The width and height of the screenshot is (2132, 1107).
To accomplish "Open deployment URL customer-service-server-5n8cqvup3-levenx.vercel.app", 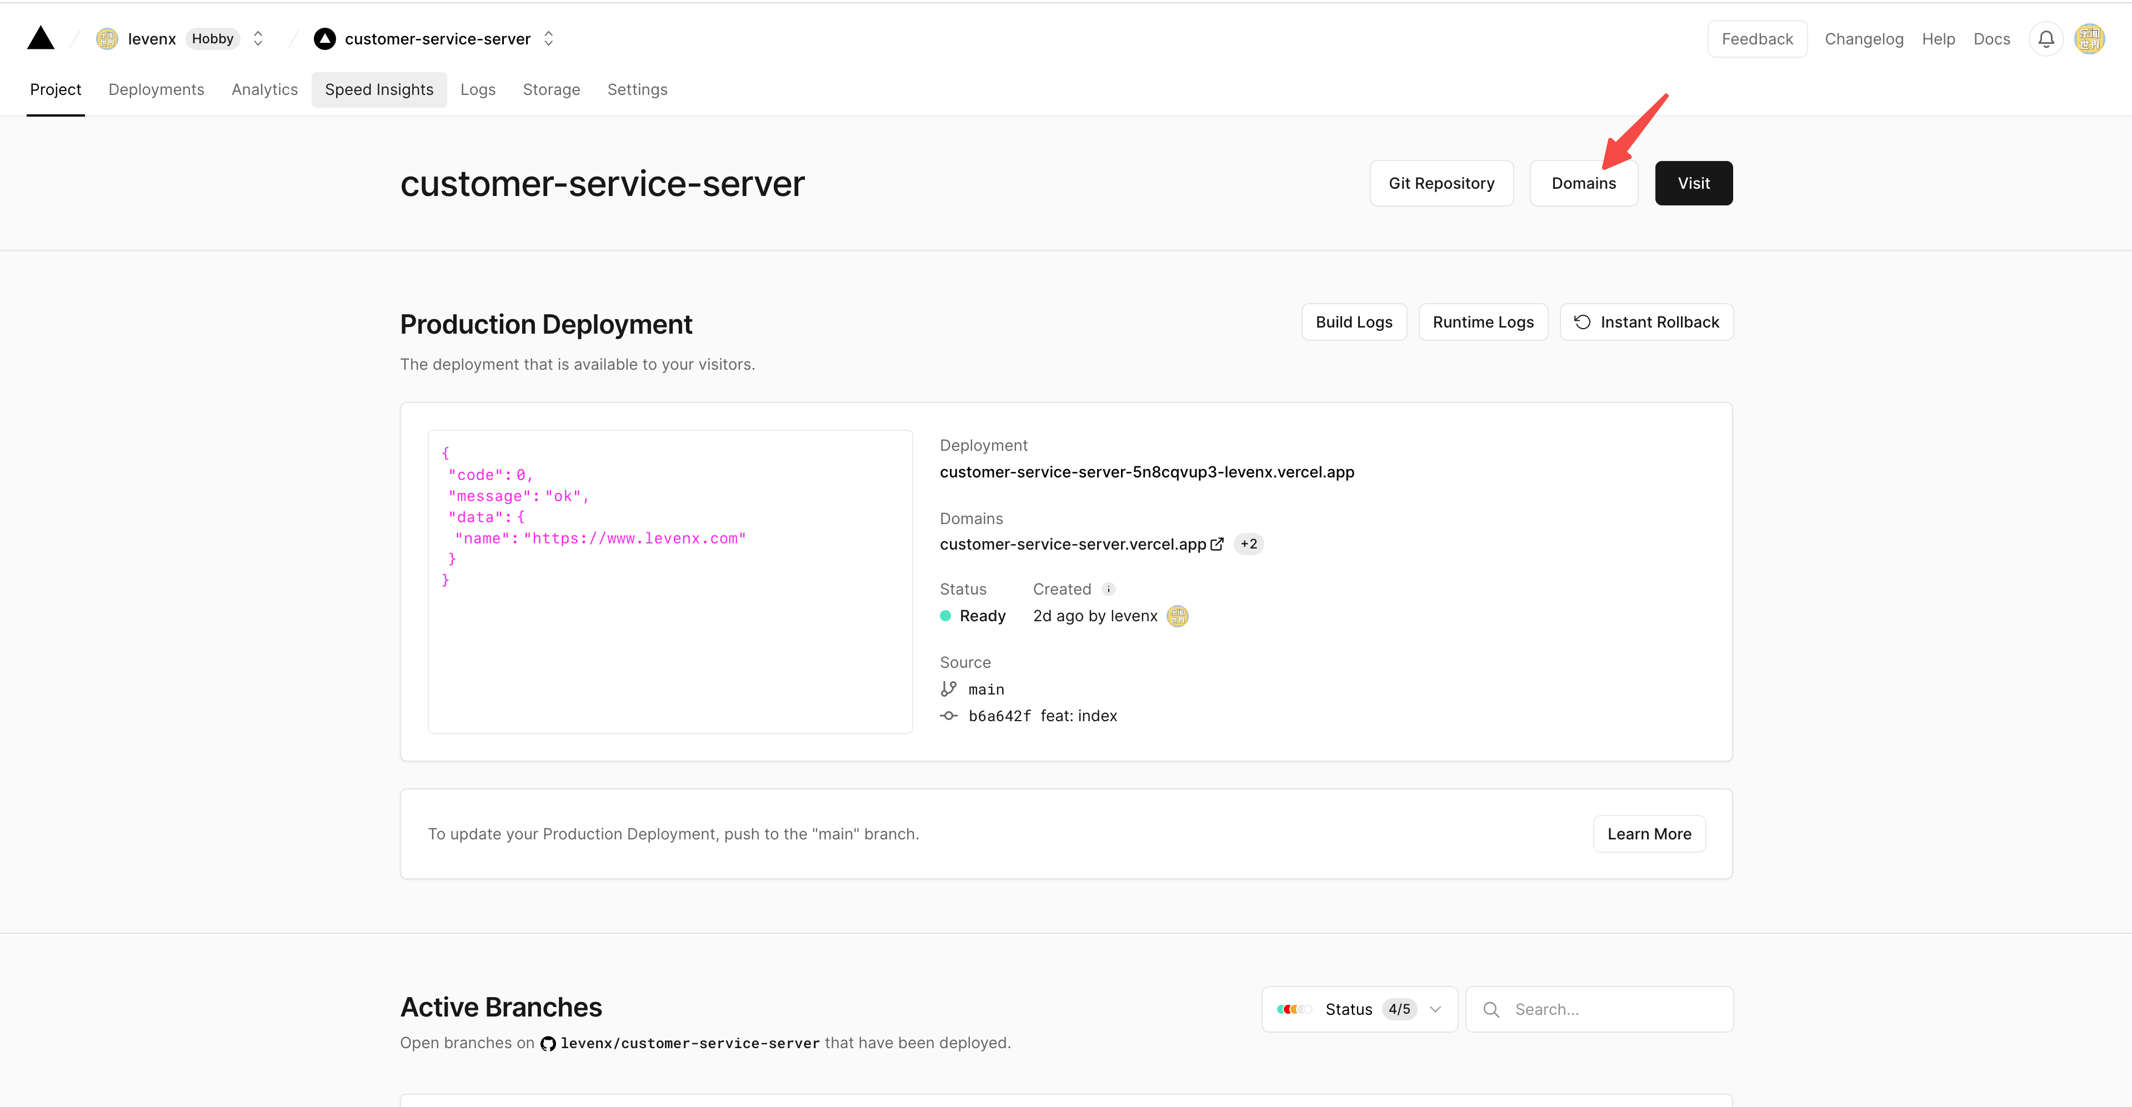I will click(1147, 471).
